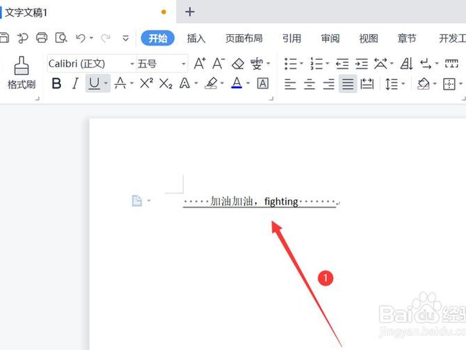Apply superscript X² formatting
Screen dimensions: 466x350
(147, 83)
